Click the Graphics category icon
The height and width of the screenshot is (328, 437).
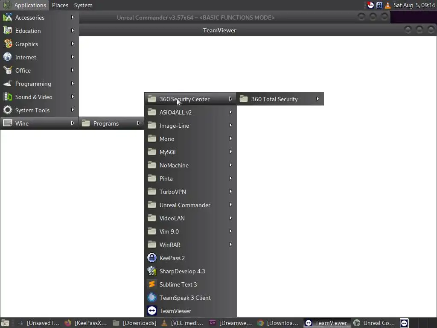point(8,44)
